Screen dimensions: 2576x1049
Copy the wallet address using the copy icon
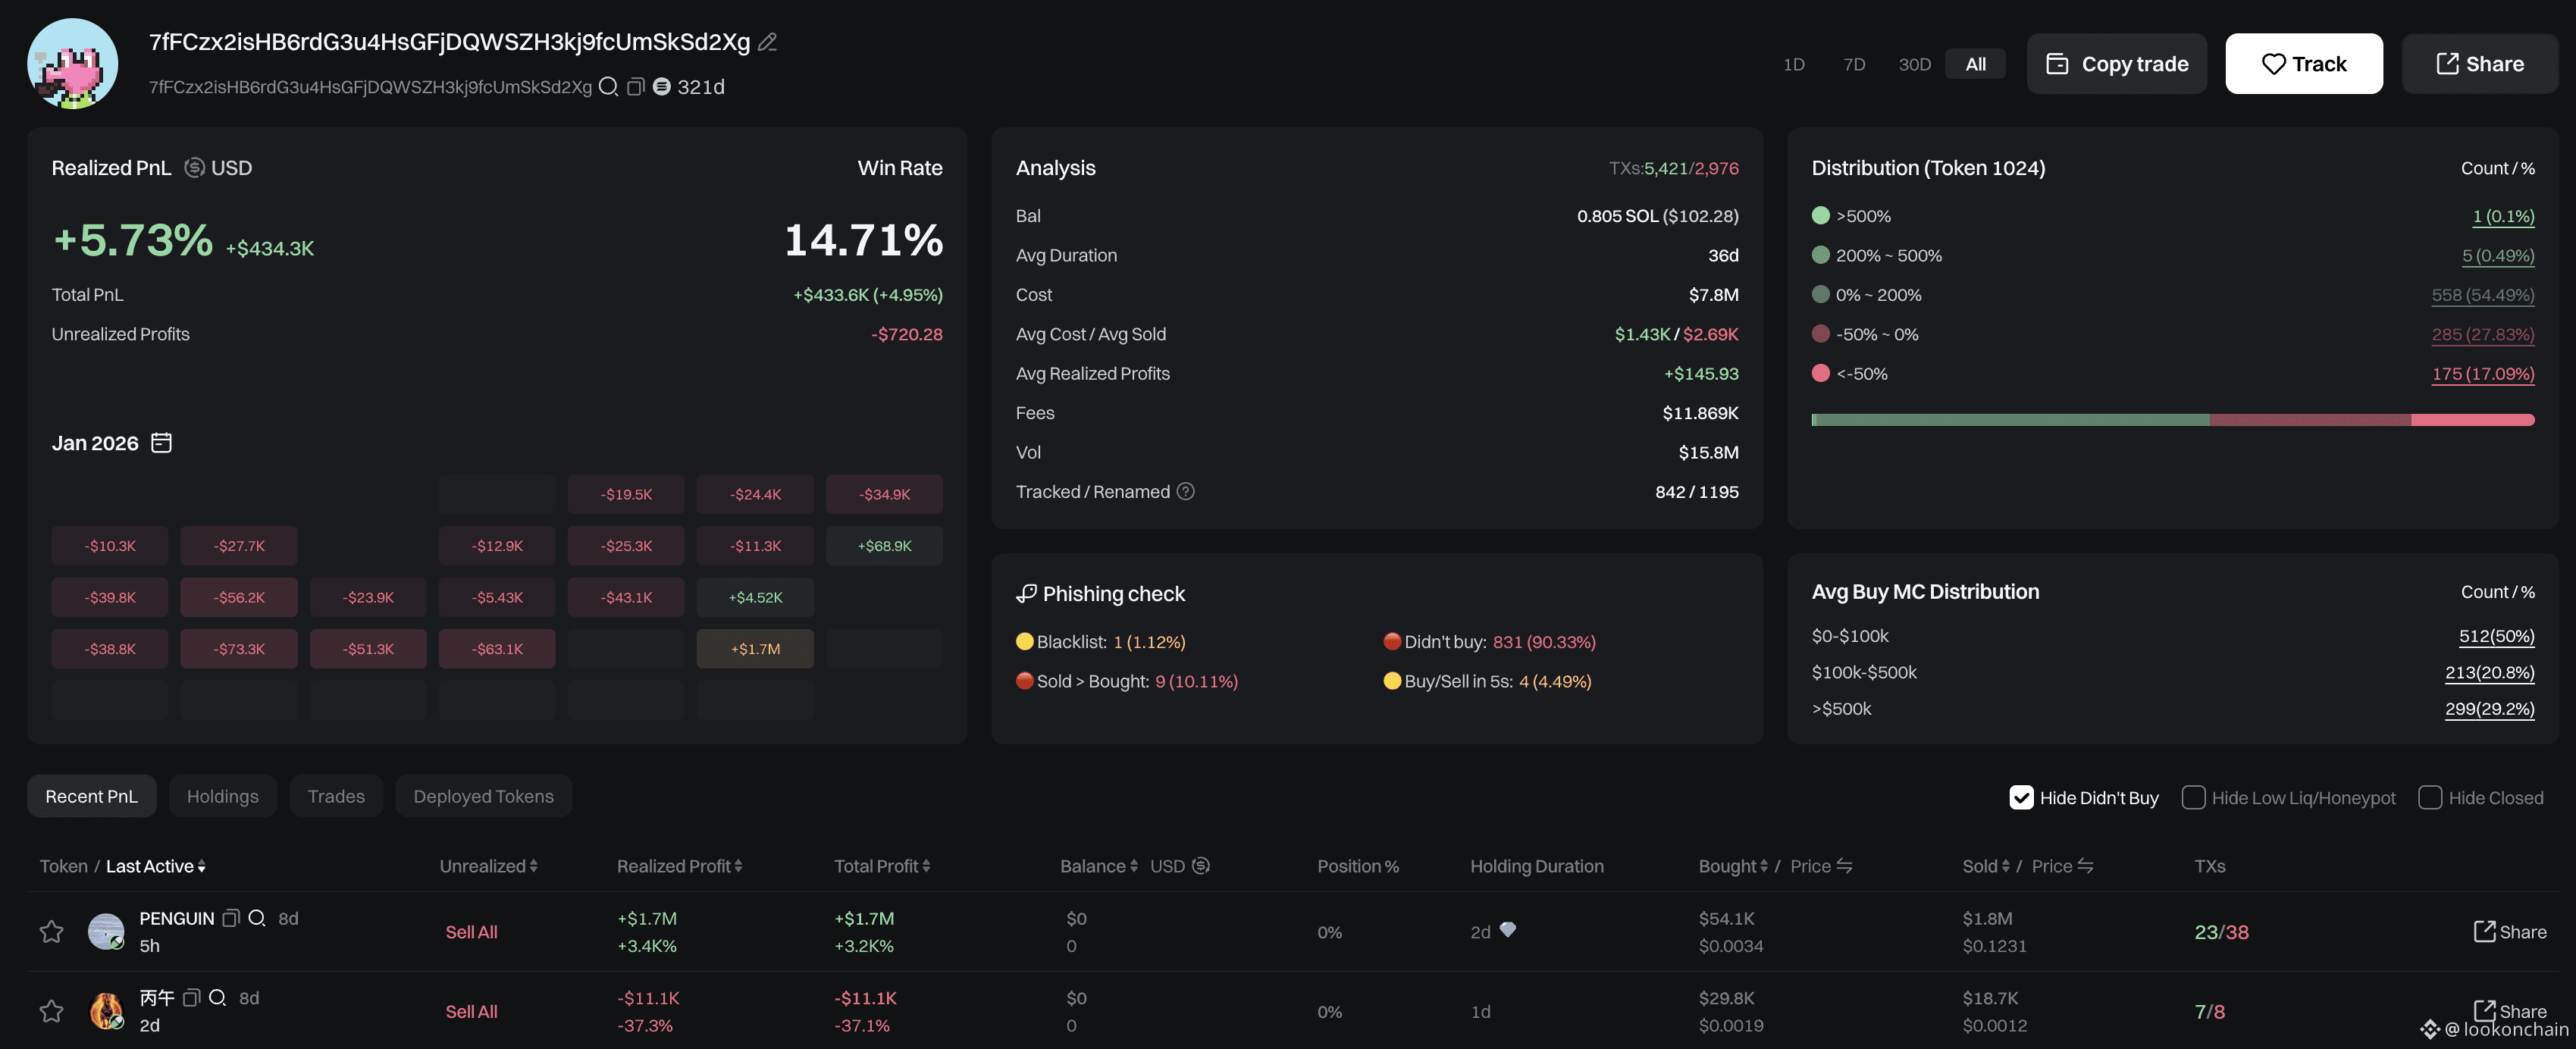click(636, 87)
